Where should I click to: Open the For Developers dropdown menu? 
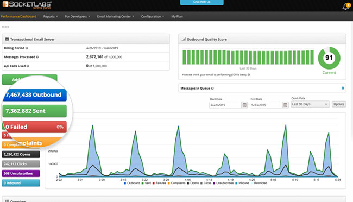point(77,16)
